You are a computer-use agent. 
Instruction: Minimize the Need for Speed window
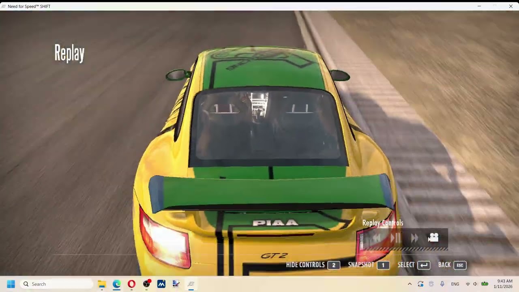click(479, 6)
